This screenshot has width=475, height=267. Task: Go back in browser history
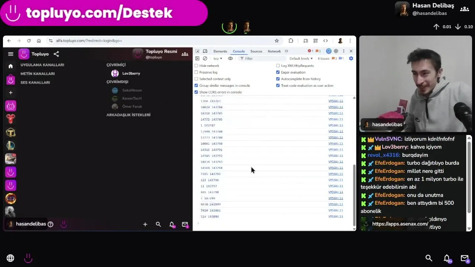(x=9, y=41)
